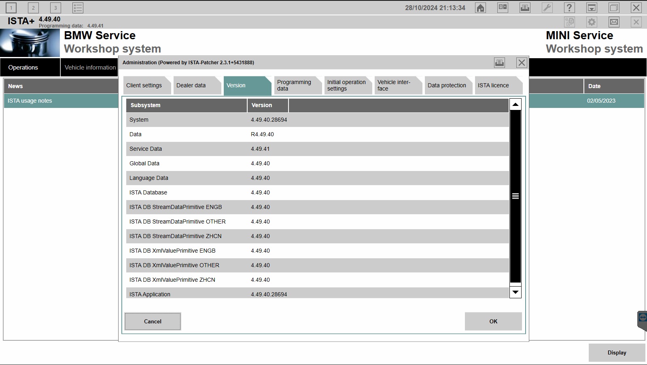The image size is (647, 365).
Task: Select the Data row R4.49.40
Action: tap(317, 134)
